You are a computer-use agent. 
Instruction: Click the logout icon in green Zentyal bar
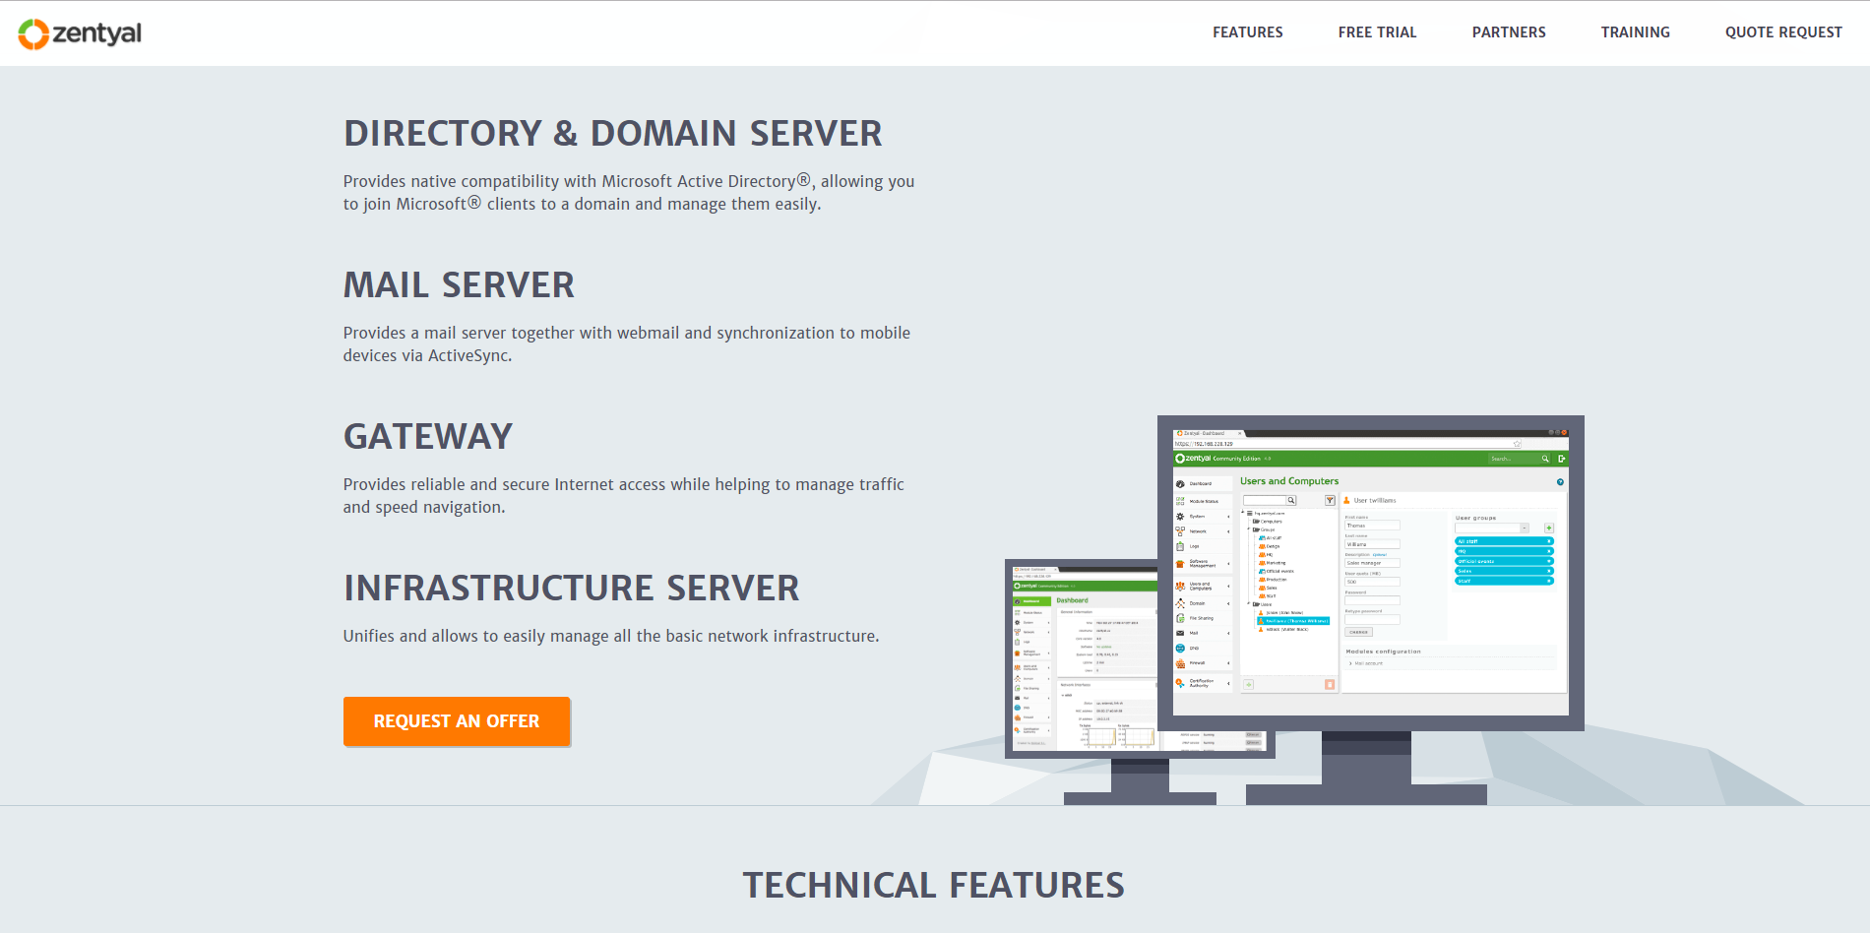[1561, 459]
